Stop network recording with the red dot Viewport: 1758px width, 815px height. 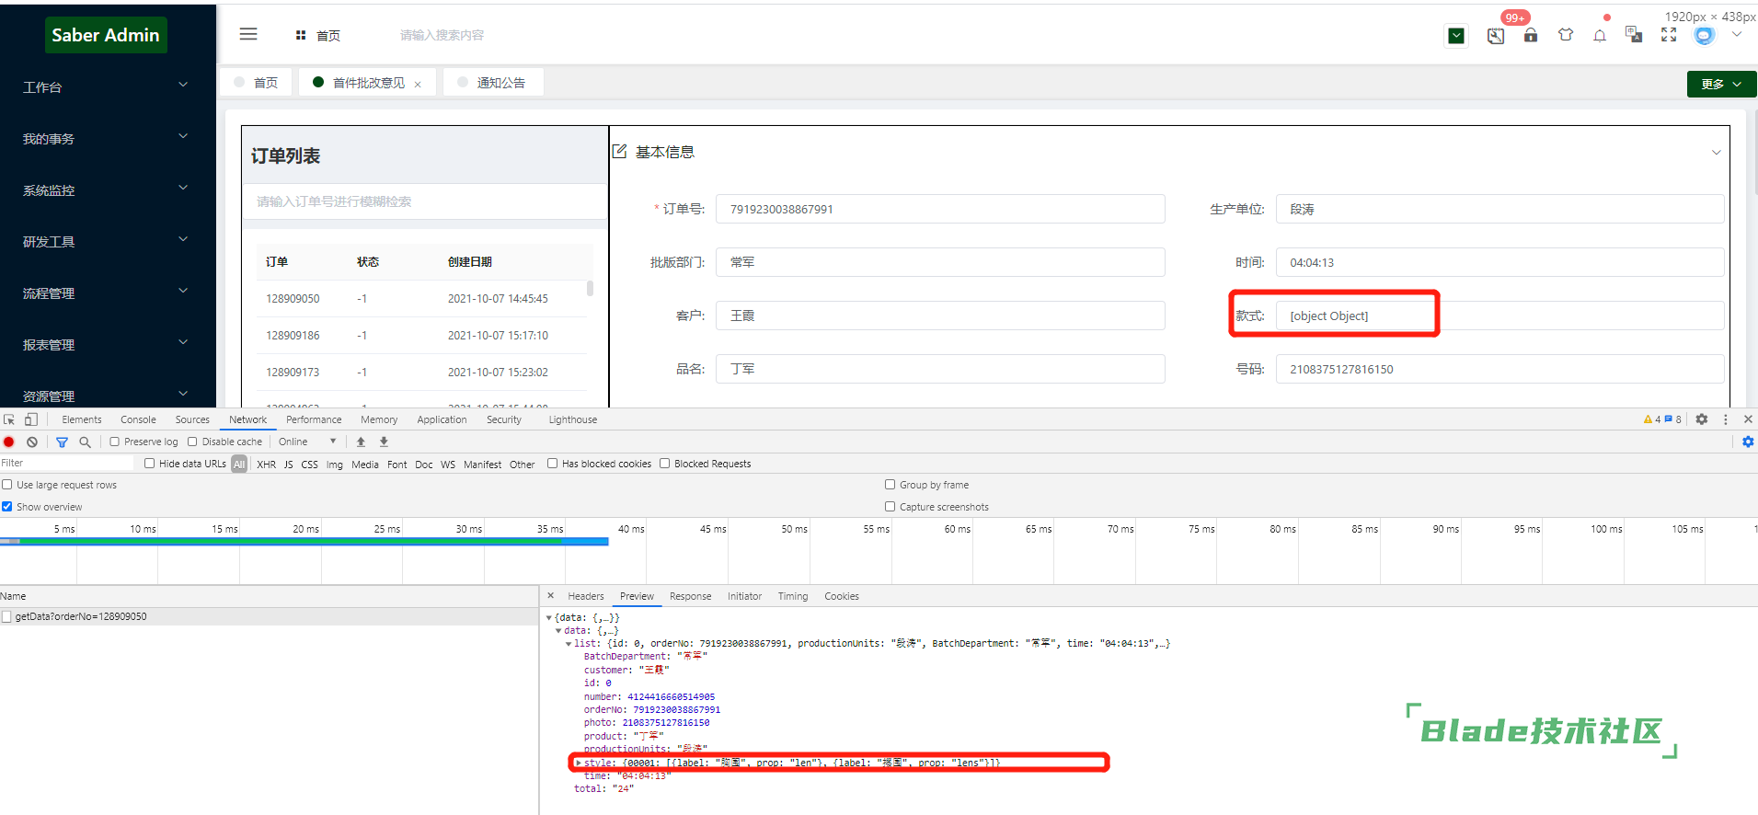tap(9, 442)
